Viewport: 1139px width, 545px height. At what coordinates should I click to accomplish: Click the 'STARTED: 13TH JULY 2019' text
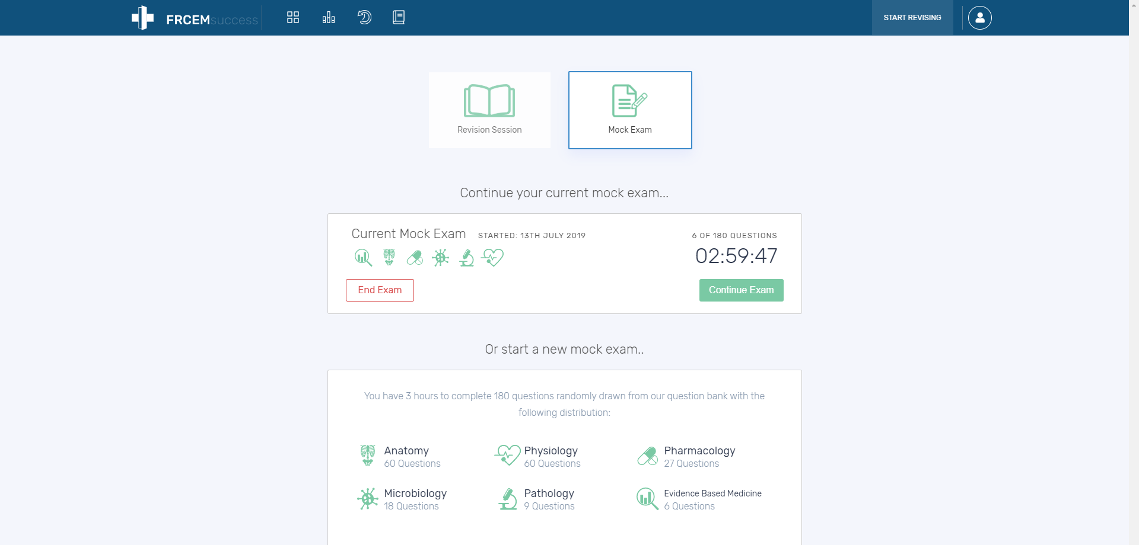click(x=532, y=236)
